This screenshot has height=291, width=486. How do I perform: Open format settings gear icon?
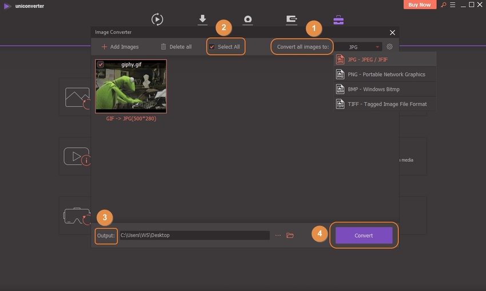[x=390, y=47]
